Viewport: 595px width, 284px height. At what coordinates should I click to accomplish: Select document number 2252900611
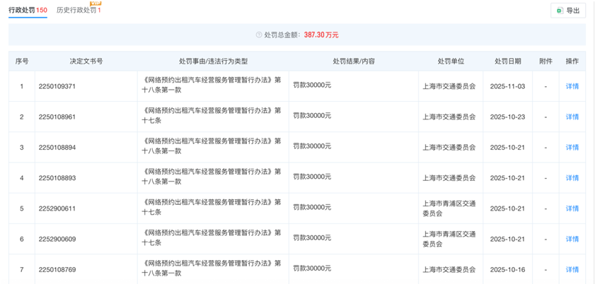[x=57, y=208]
